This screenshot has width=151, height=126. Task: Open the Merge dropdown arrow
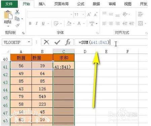[146, 23]
